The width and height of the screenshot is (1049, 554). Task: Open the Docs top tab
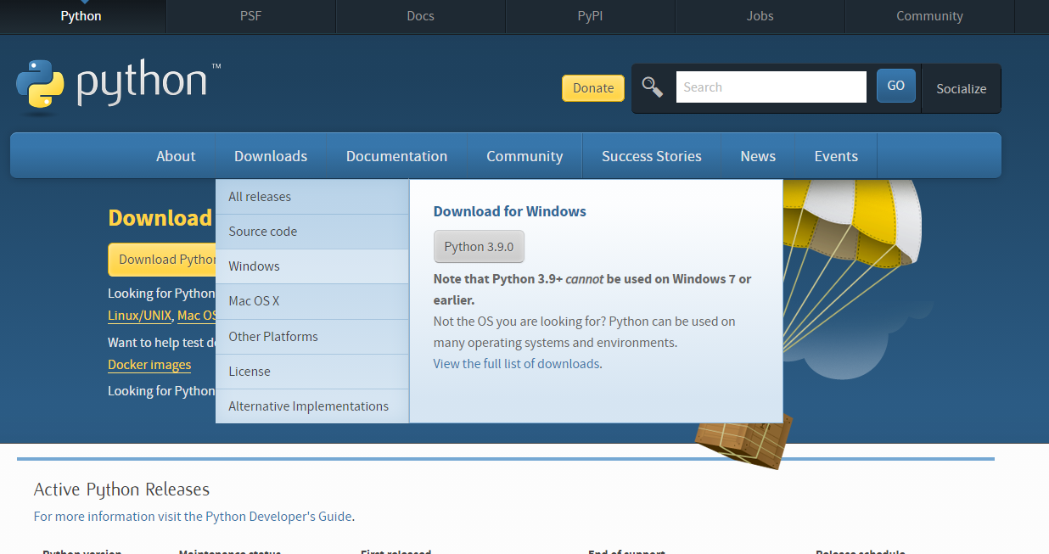pyautogui.click(x=421, y=16)
